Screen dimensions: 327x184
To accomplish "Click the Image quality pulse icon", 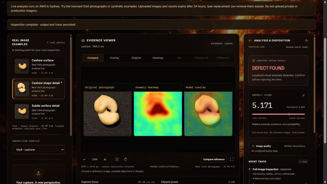I will click(x=253, y=146).
